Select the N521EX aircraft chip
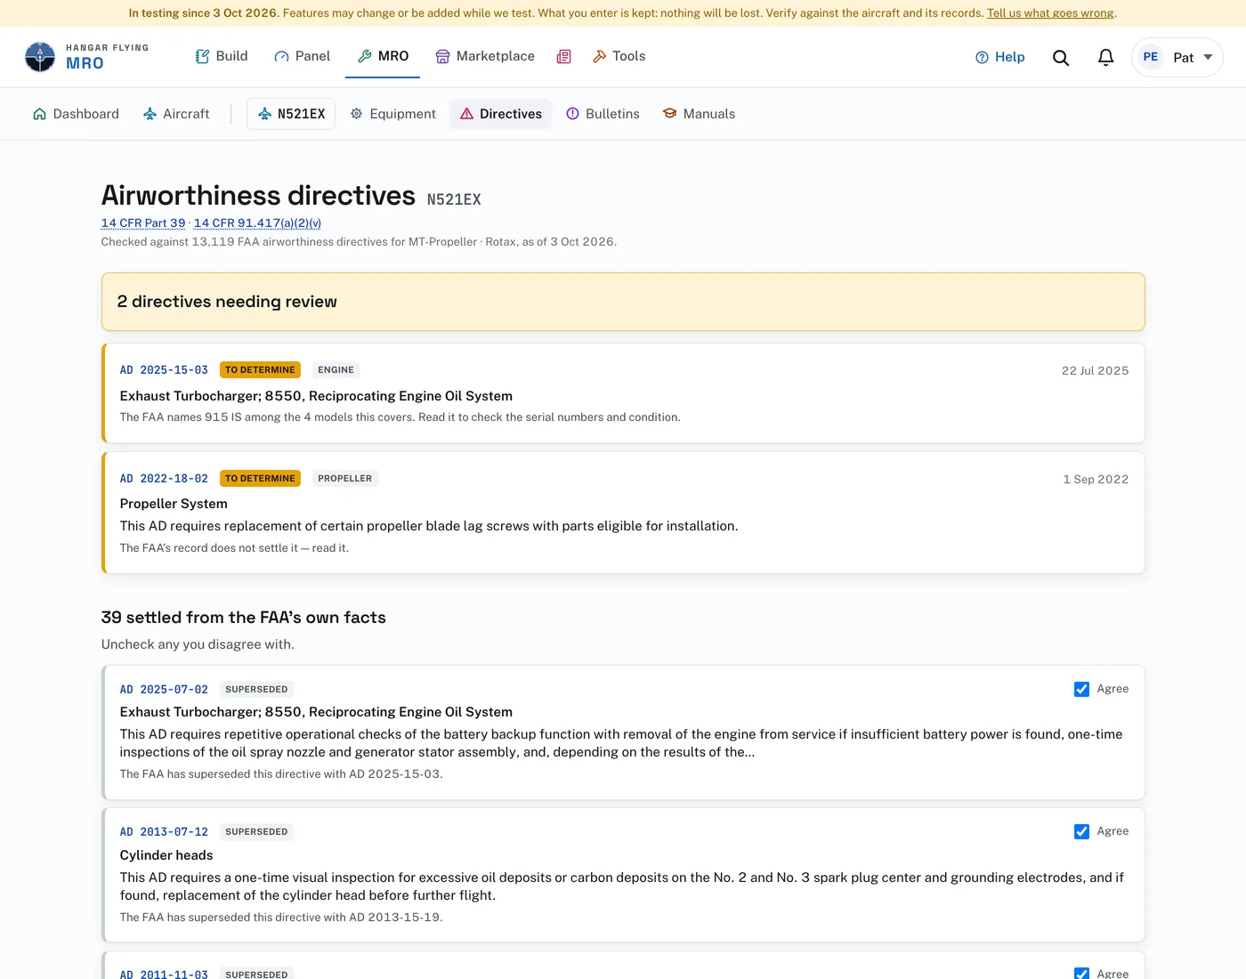The width and height of the screenshot is (1246, 979). click(291, 114)
